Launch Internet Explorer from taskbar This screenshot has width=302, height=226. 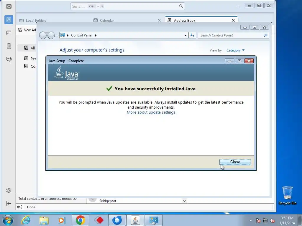pos(26,220)
